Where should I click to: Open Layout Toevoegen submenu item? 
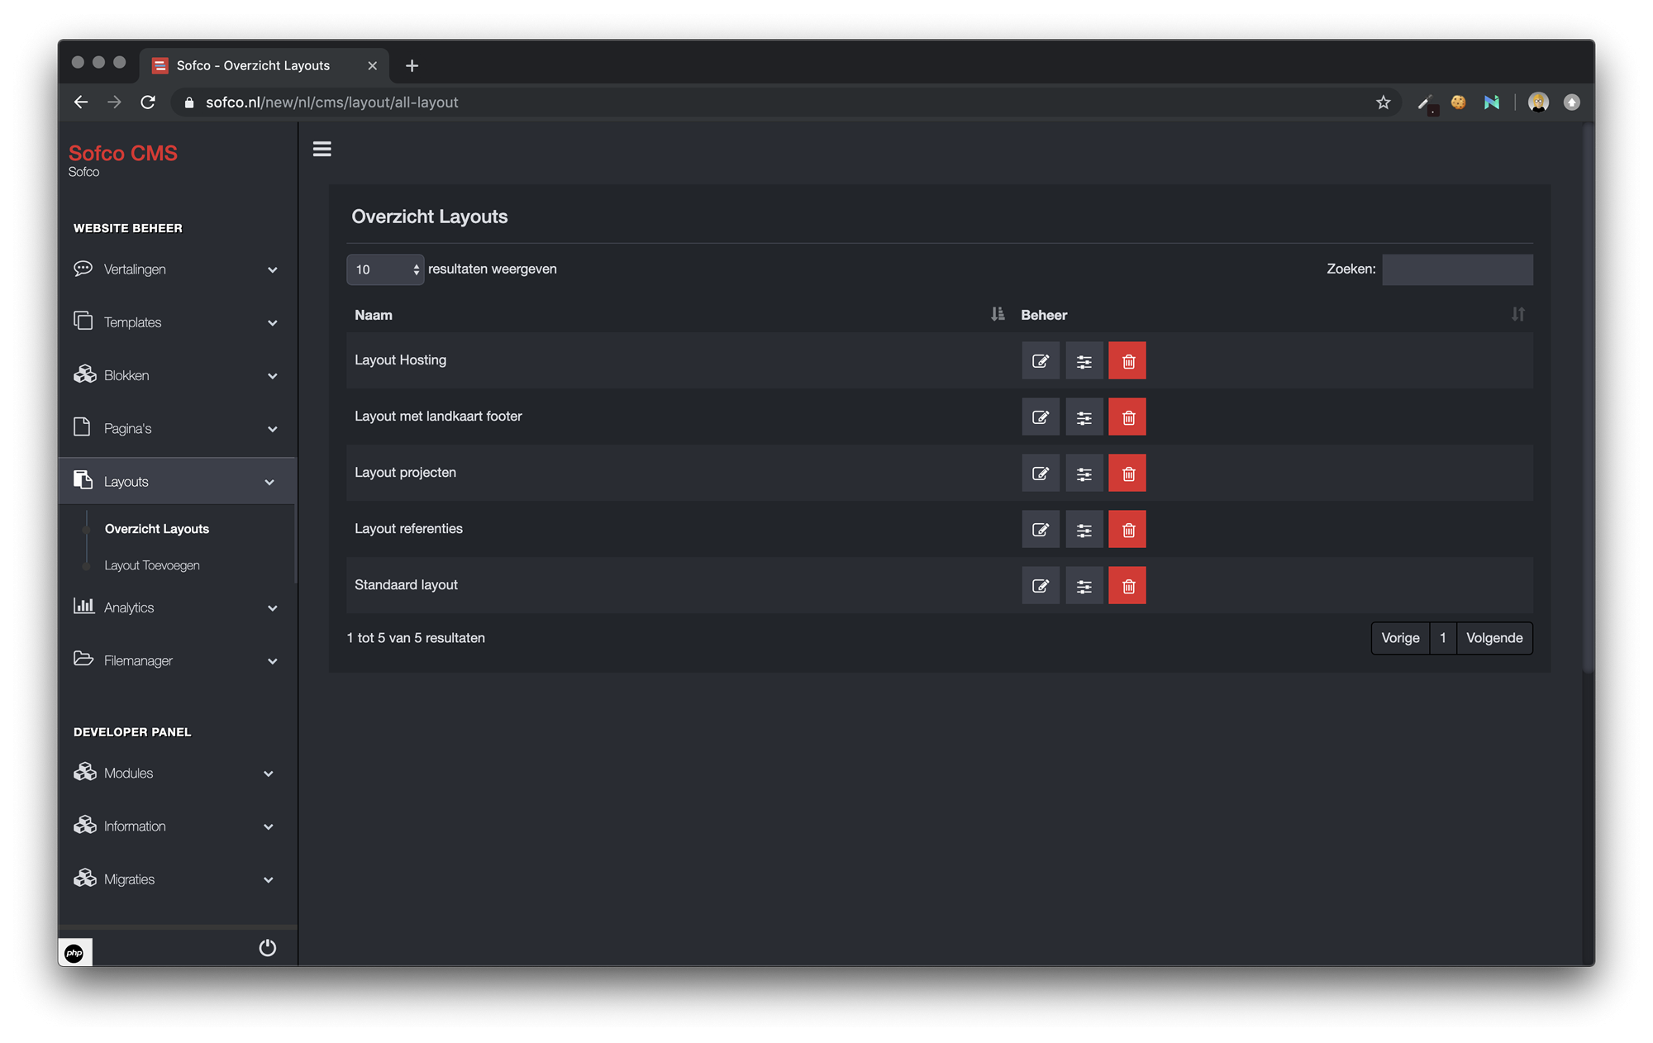[x=152, y=565]
